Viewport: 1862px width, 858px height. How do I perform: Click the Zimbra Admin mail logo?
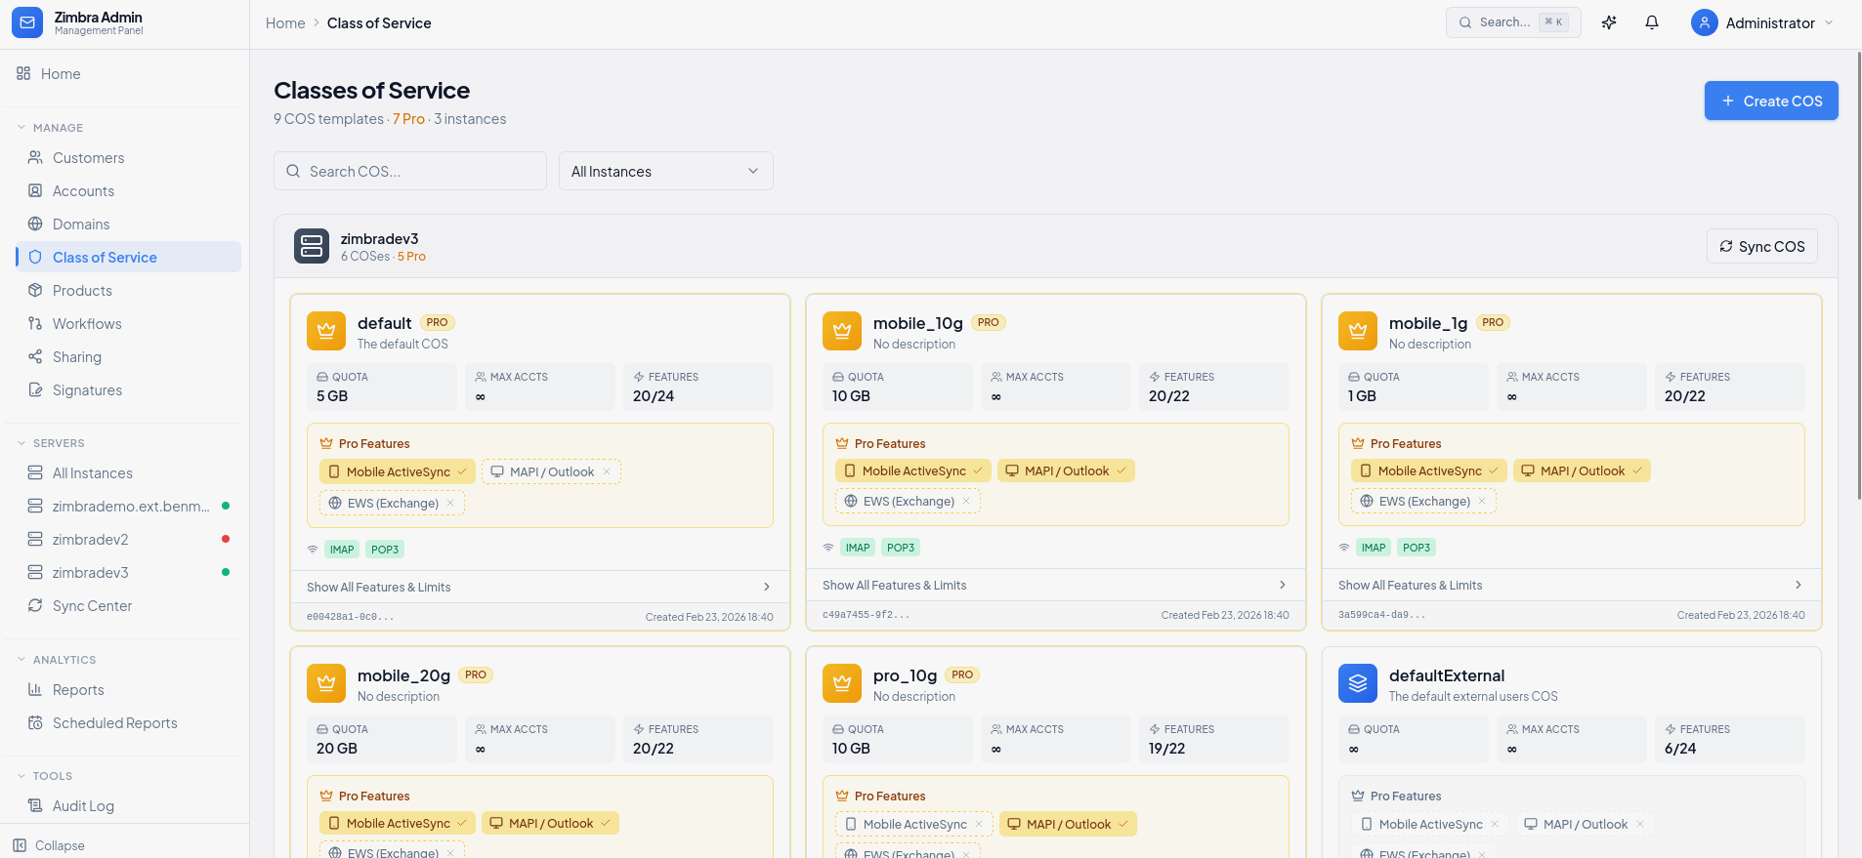point(27,22)
